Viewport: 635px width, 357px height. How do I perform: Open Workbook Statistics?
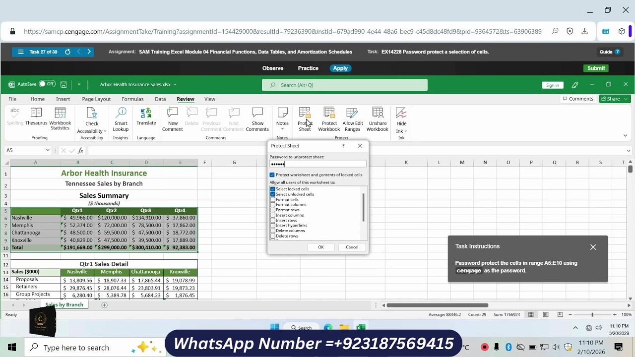[60, 119]
